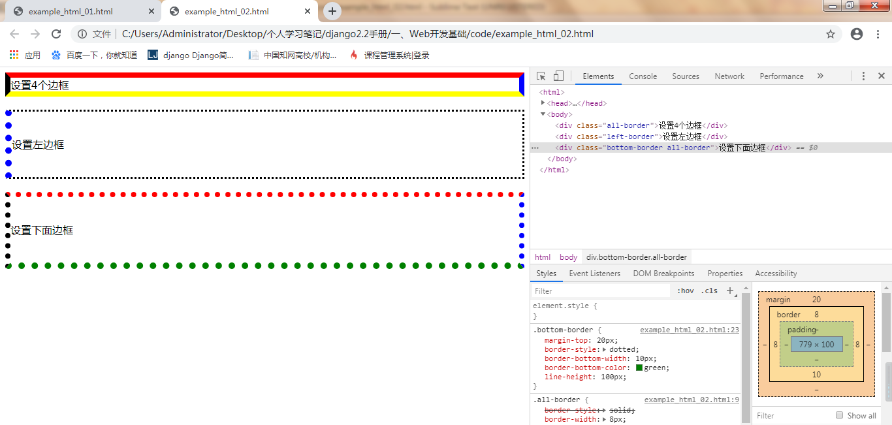Click the address bar URL

(358, 34)
